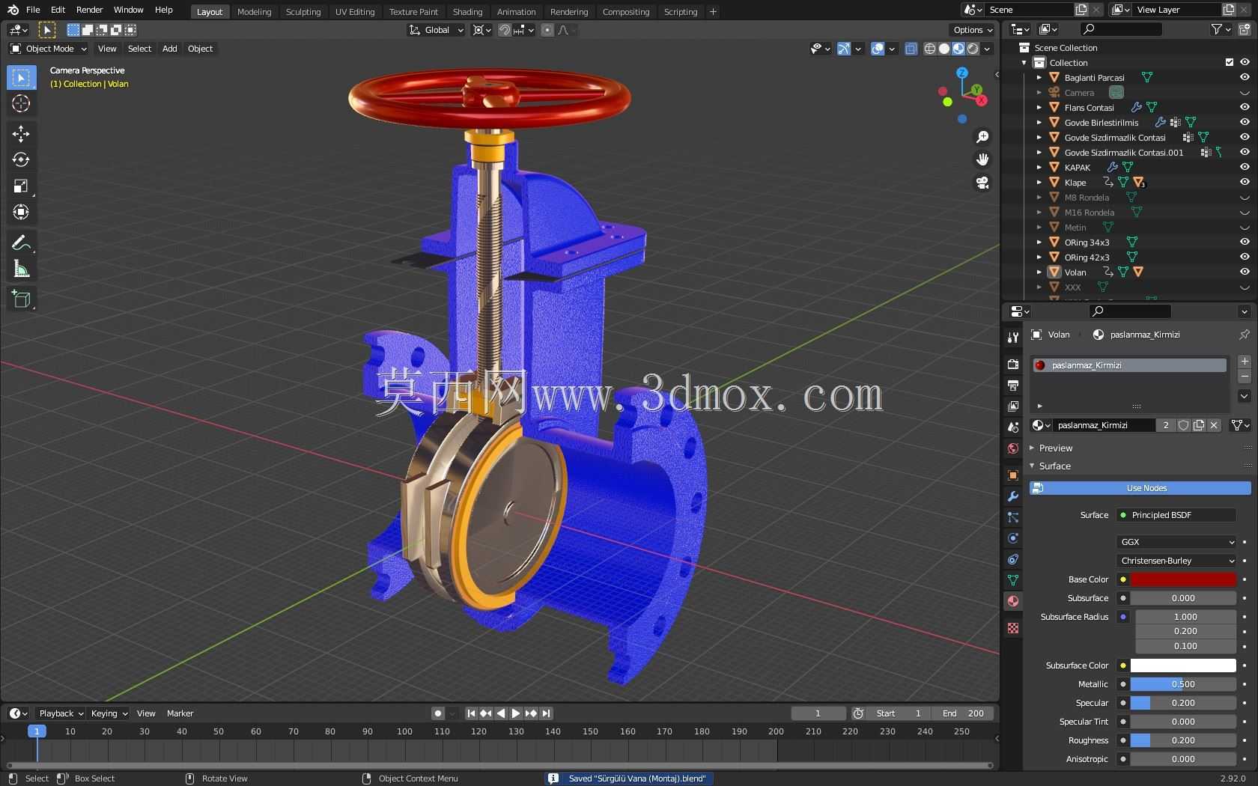Switch to the Shading workspace tab
Viewport: 1258px width, 786px height.
467,12
